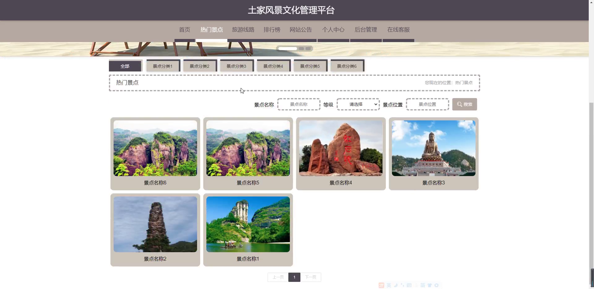Click the 景点名称2 card title
594x289 pixels.
[x=155, y=259]
